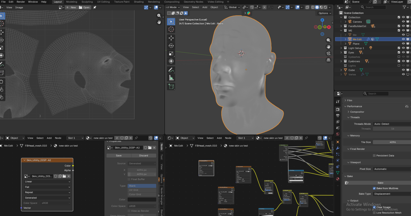
Task: Open the Output properties tab icon
Action: tap(338, 115)
